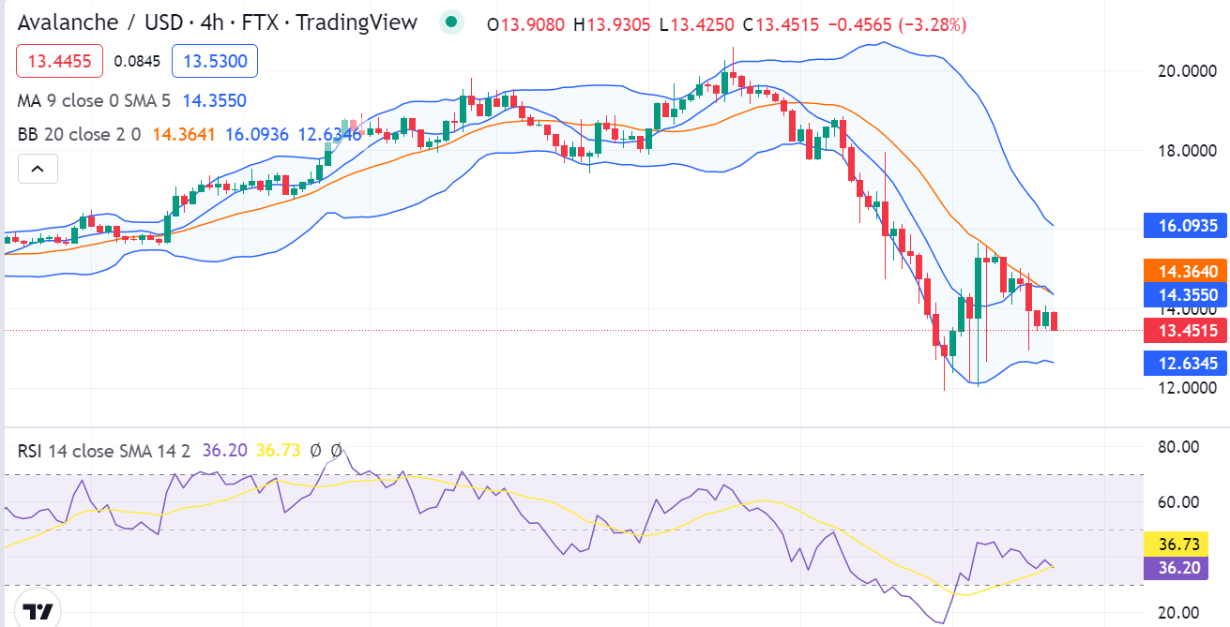Screen dimensions: 1230x627
Task: Select the BB 20 close indicator legend
Action: 79,134
